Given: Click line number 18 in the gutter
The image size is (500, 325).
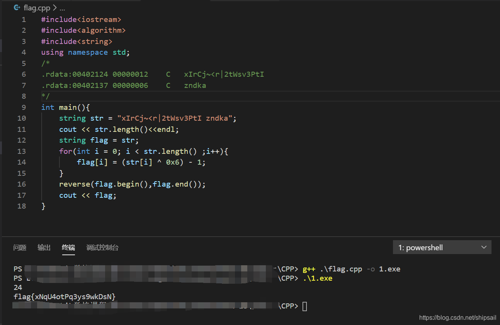Looking at the screenshot, I should tap(22, 206).
